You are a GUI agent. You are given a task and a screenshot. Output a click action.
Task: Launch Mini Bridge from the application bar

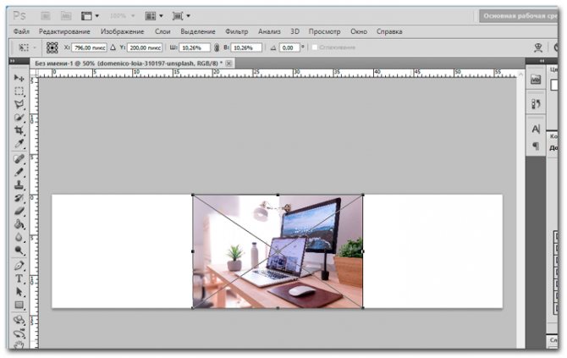[x=66, y=16]
